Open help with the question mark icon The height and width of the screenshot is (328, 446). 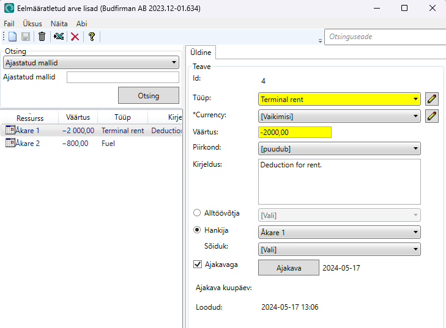point(92,37)
